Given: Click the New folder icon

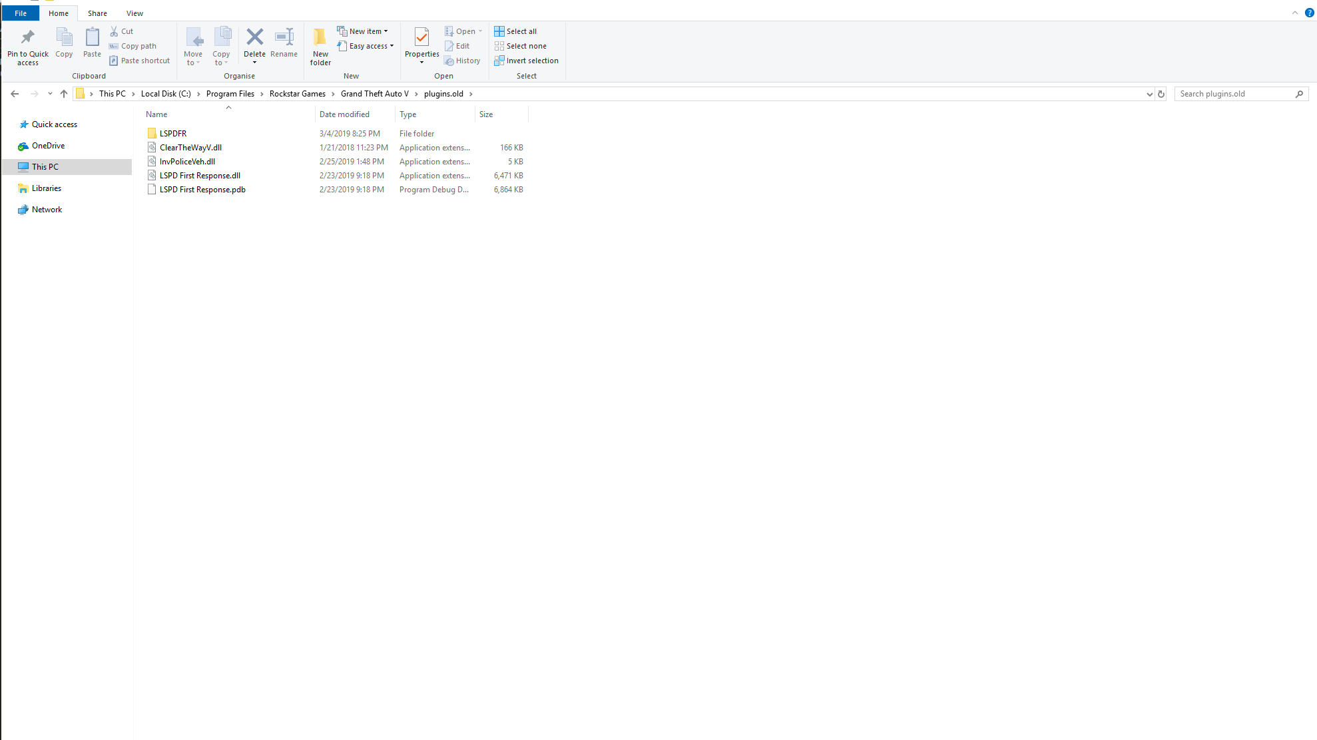Looking at the screenshot, I should (x=320, y=37).
